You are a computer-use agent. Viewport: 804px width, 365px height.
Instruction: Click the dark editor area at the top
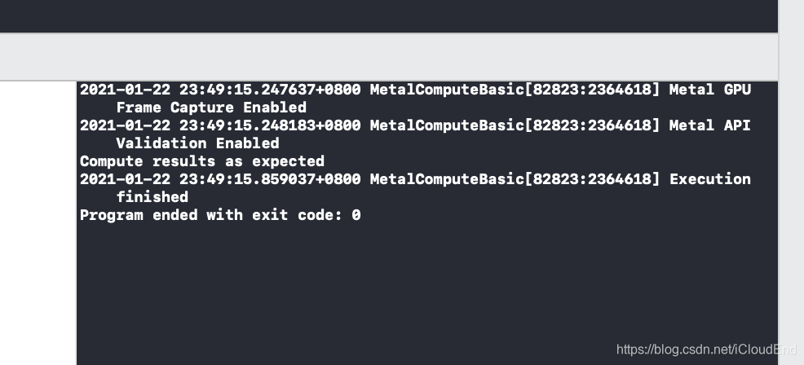coord(389,16)
